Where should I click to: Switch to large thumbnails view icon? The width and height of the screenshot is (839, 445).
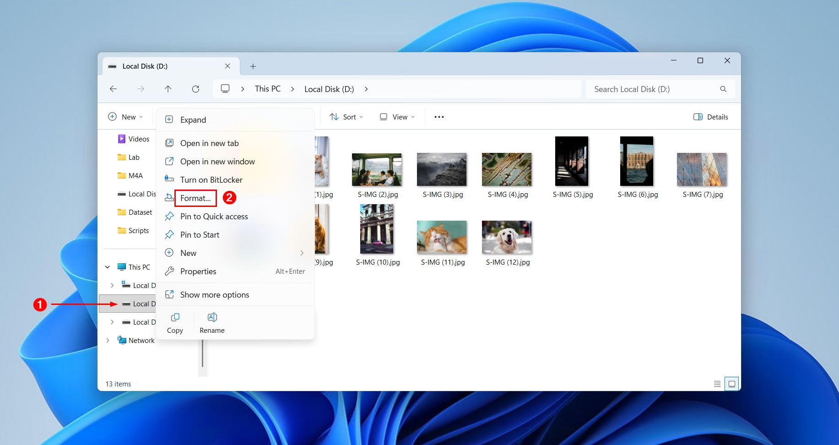pos(732,384)
